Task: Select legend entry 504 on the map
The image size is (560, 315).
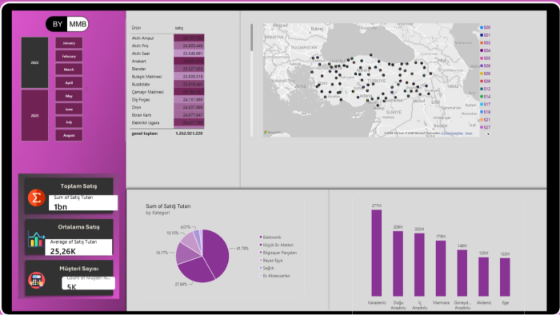Action: 485,50
